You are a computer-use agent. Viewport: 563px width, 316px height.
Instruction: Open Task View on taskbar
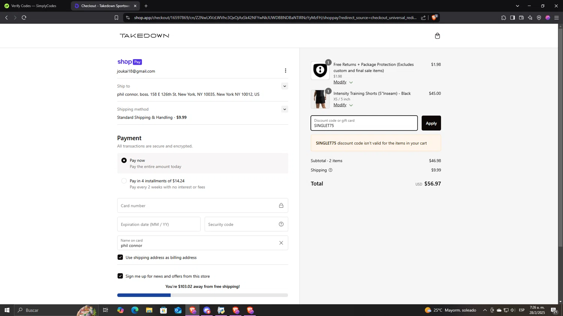tap(105, 310)
